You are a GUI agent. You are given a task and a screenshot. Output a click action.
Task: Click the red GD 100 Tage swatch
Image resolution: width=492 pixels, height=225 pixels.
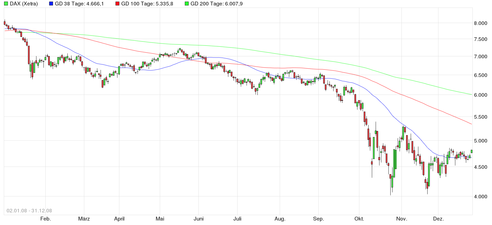click(117, 4)
